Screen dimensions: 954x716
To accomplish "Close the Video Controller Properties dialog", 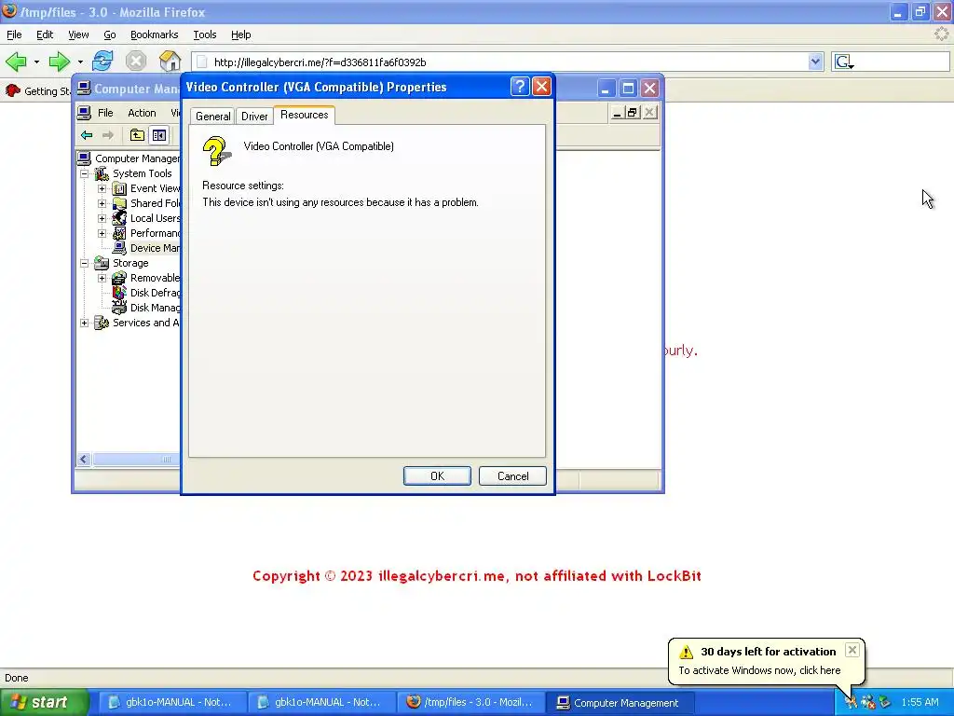I will coord(541,87).
